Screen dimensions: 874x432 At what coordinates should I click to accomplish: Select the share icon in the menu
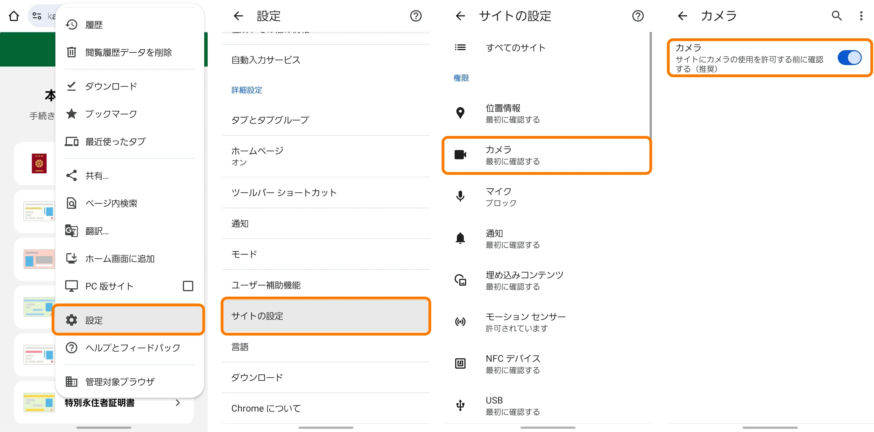(72, 175)
